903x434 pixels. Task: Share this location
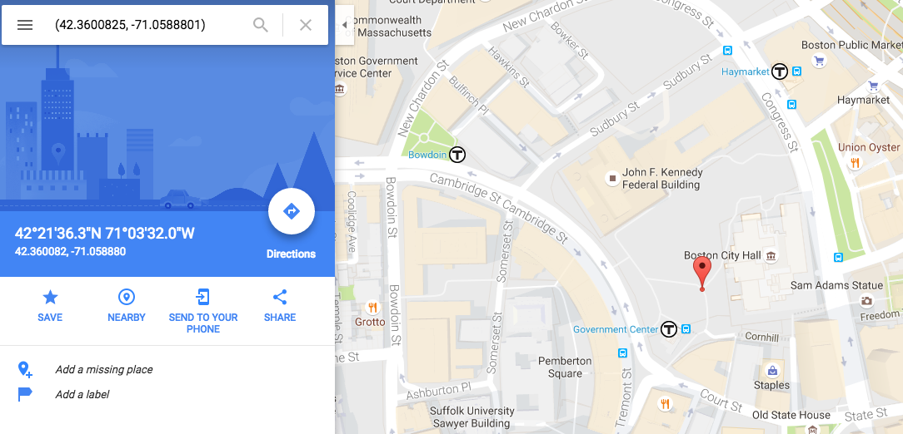pos(280,307)
